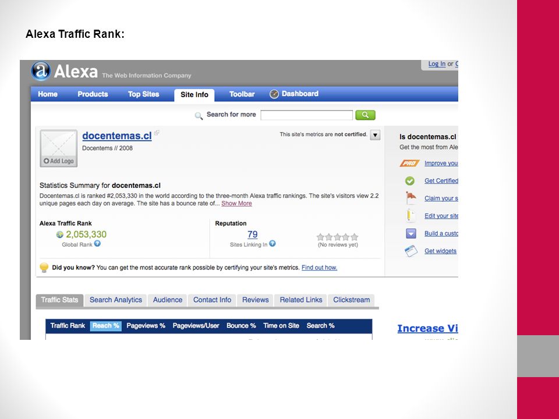Select the Search % chart tab
Image resolution: width=559 pixels, height=419 pixels.
click(x=320, y=326)
